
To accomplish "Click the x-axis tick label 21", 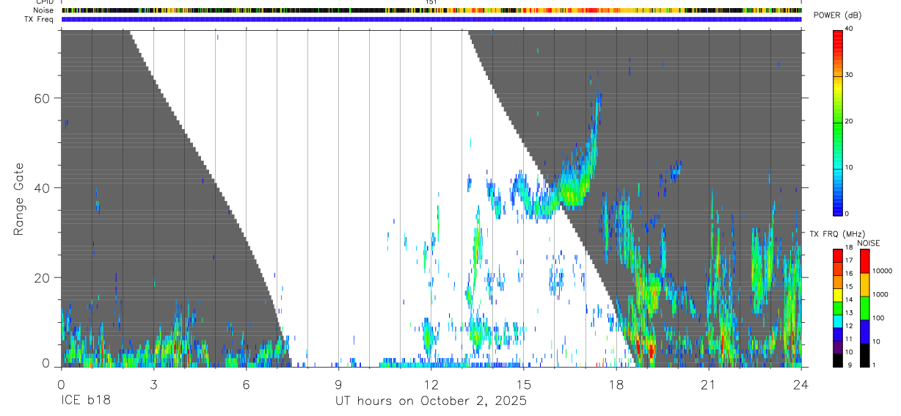I will [x=709, y=384].
